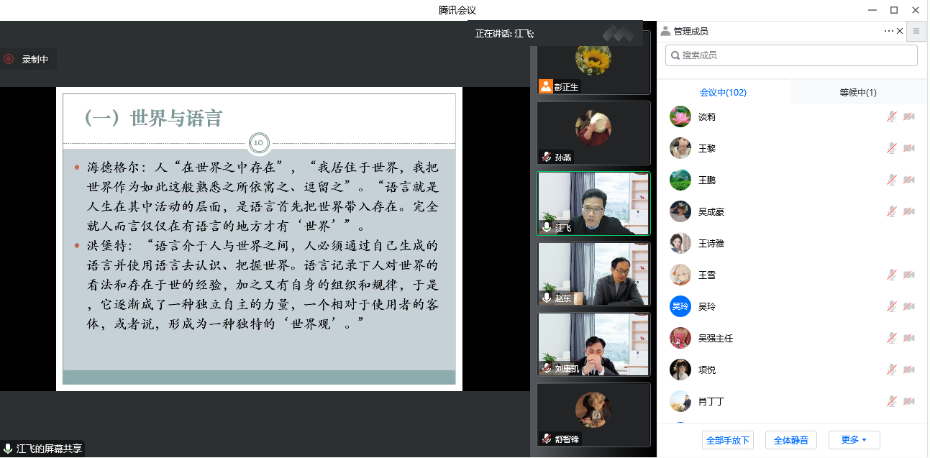
Task: Open the hamburger menu beside member panel
Action: (x=916, y=31)
